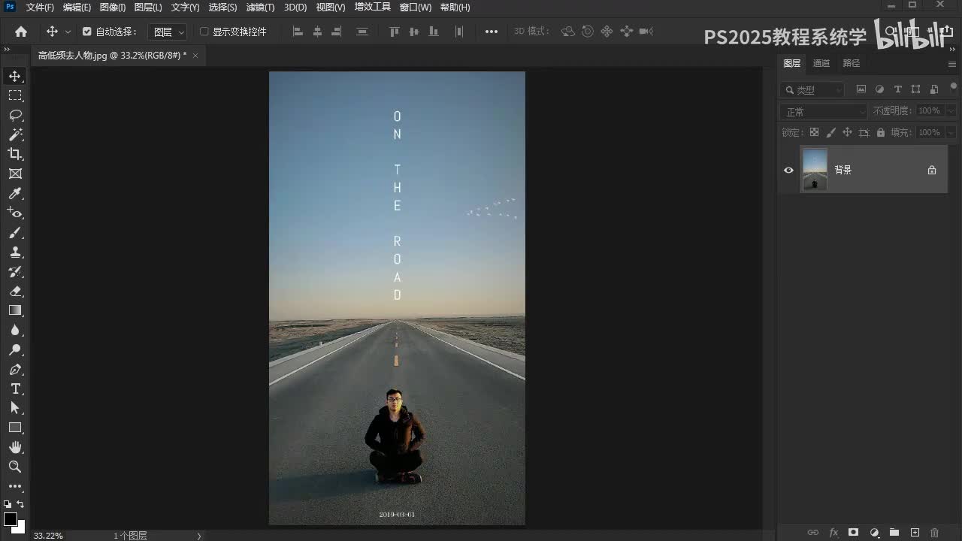Image resolution: width=962 pixels, height=541 pixels.
Task: Align left edges in options bar
Action: tap(298, 32)
